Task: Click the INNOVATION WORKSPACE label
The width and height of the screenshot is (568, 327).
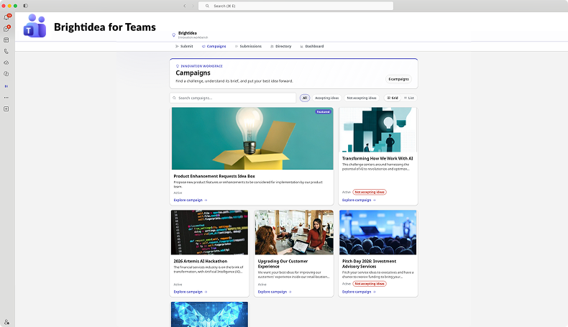Action: (201, 66)
